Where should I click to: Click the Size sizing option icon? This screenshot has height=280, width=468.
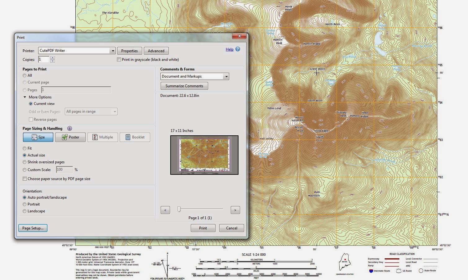(x=38, y=137)
